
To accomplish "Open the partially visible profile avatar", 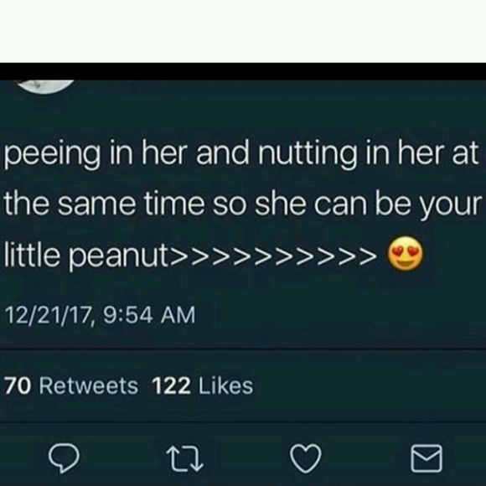I will (x=45, y=86).
